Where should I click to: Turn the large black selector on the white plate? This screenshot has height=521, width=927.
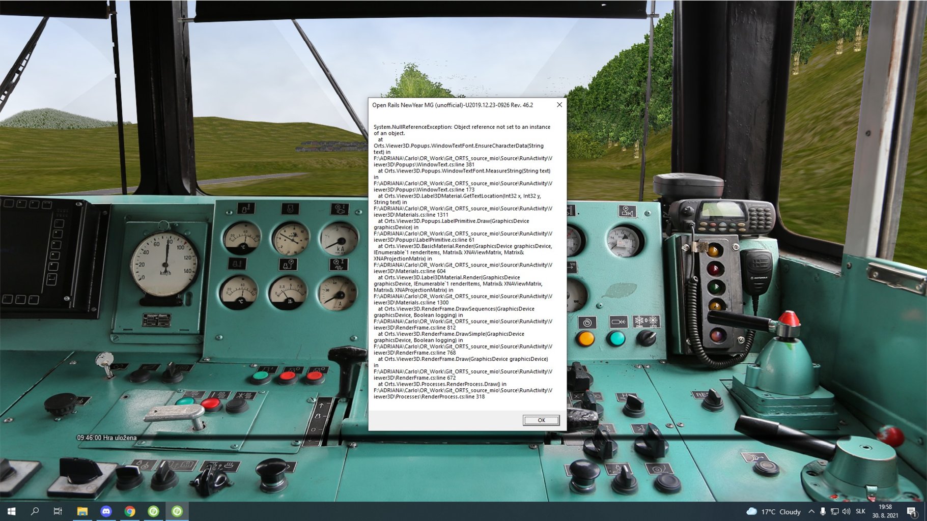pos(81,471)
